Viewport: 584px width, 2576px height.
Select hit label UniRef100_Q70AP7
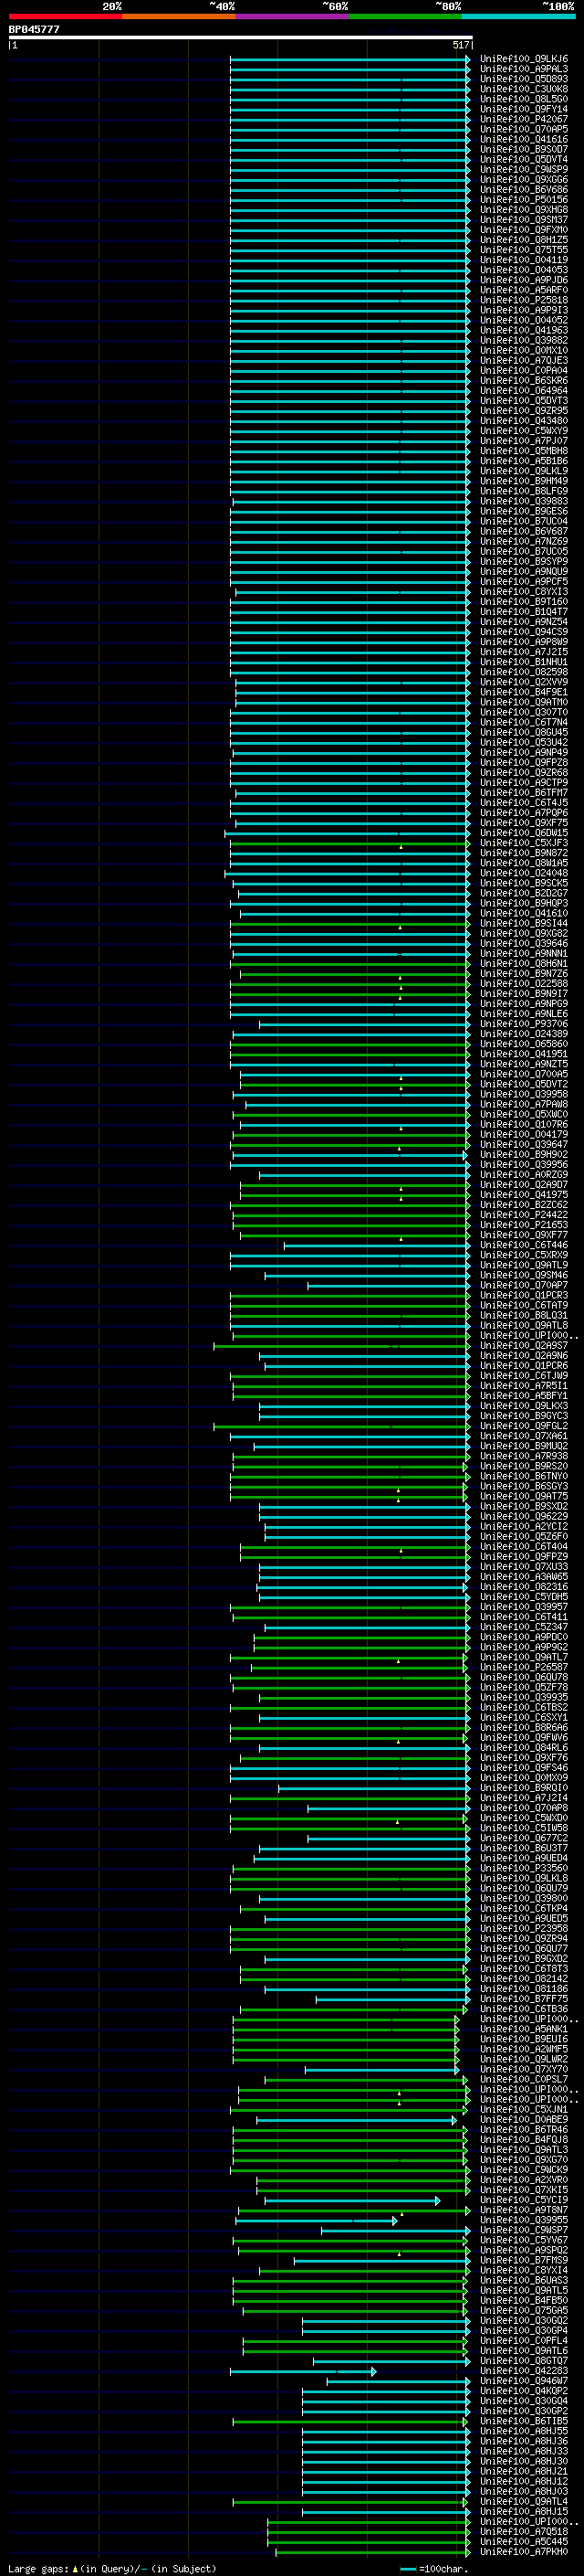(x=523, y=1285)
